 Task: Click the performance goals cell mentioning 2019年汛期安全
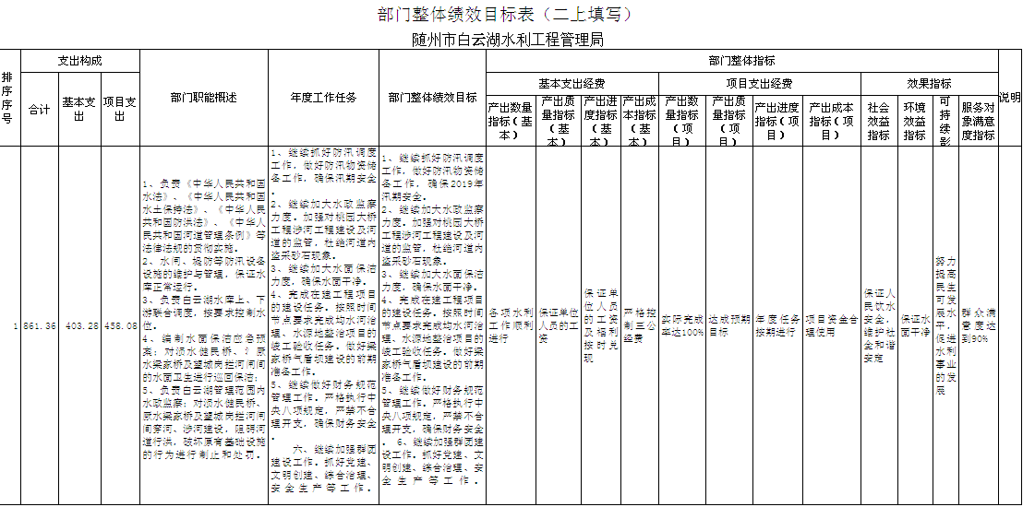tap(432, 325)
